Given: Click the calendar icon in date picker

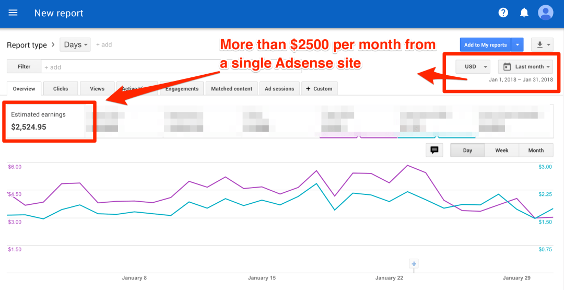Looking at the screenshot, I should [x=507, y=66].
